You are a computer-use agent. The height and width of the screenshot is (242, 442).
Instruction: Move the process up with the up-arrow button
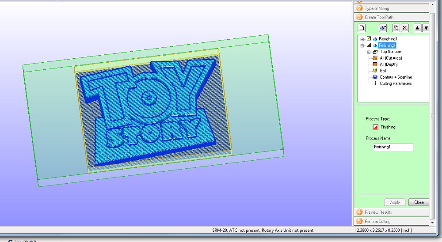(x=418, y=28)
